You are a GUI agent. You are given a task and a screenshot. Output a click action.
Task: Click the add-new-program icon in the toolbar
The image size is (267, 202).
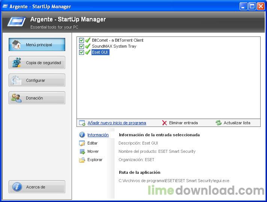pyautogui.click(x=82, y=123)
